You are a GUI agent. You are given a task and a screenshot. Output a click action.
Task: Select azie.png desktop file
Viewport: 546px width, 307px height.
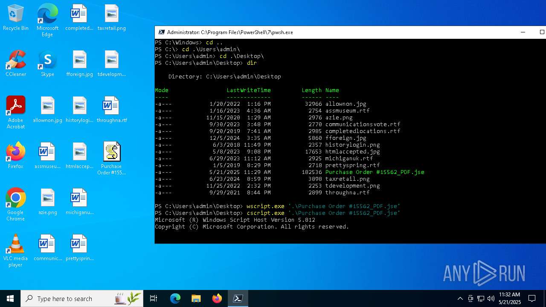click(x=47, y=202)
